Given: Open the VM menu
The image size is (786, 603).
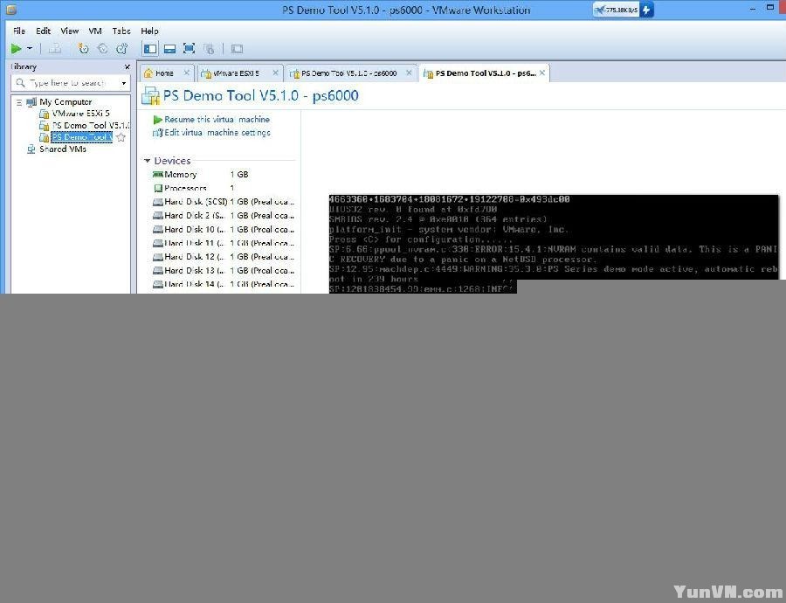Looking at the screenshot, I should (95, 31).
